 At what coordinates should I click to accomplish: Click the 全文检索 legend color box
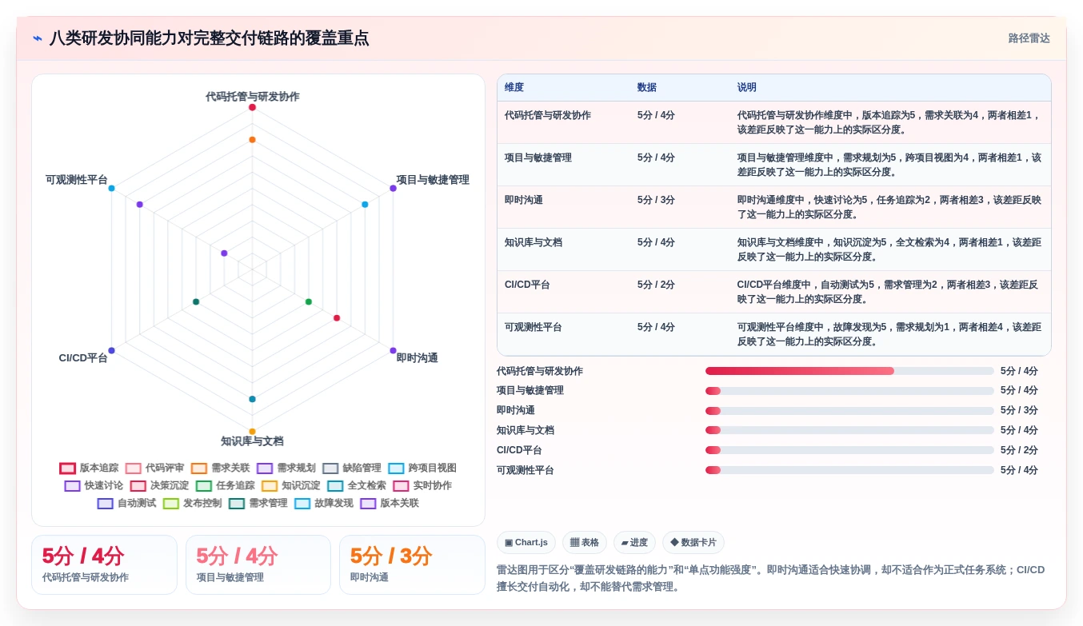coord(335,486)
